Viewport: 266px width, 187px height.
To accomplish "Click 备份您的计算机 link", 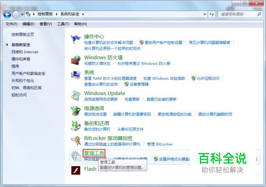I will 97,129.
